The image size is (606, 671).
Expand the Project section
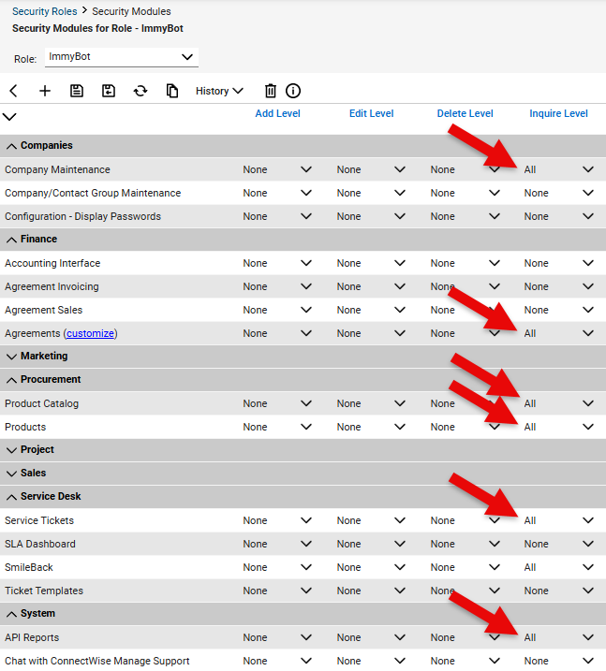(11, 450)
